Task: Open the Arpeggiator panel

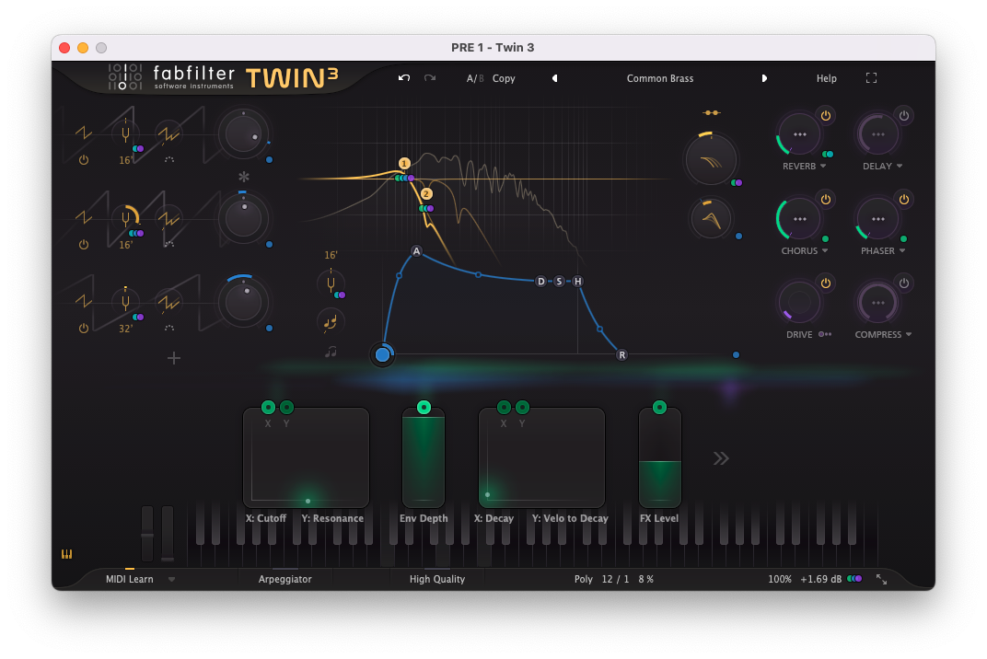Action: point(284,579)
